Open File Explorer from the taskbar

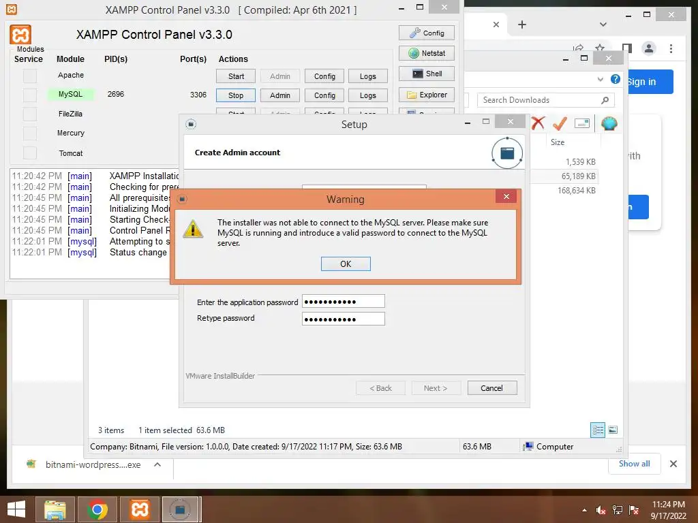tap(55, 509)
